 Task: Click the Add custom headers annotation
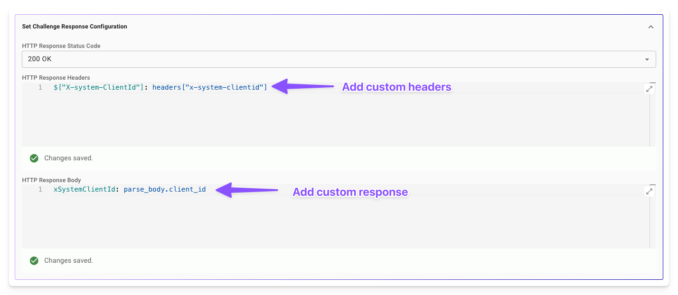(x=396, y=87)
